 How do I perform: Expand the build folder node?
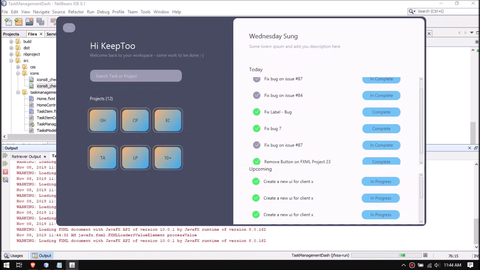11,42
